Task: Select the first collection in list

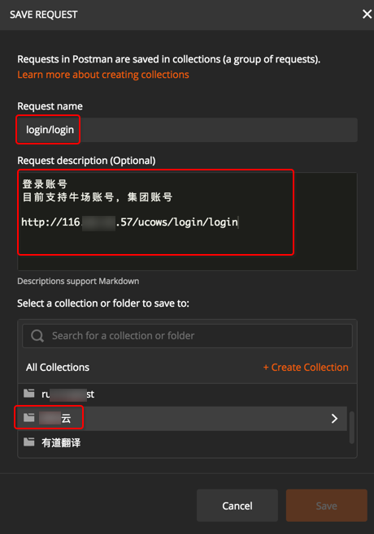Action: point(183,394)
